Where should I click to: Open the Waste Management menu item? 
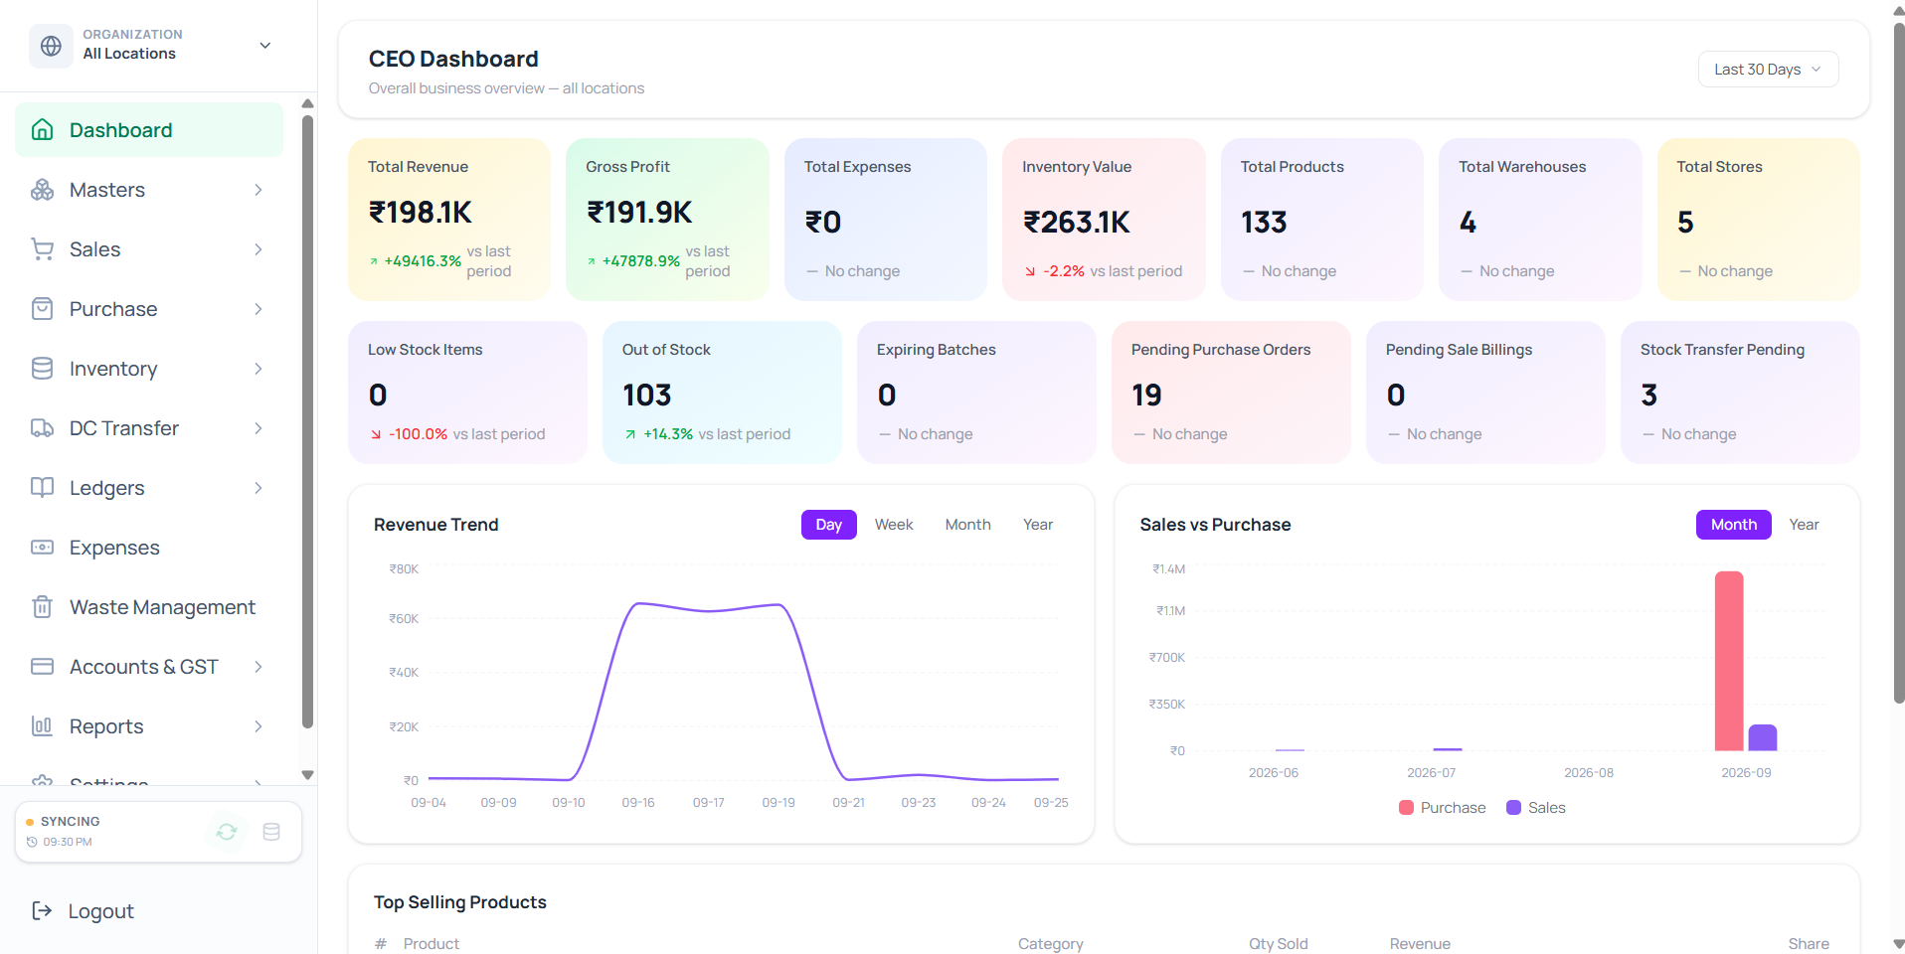click(x=149, y=607)
